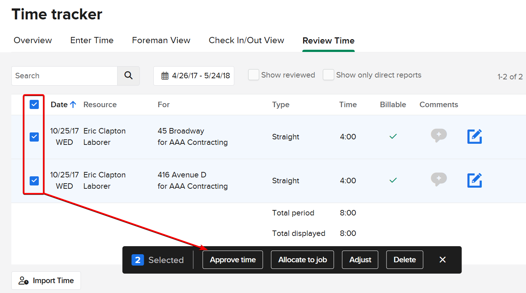Enable the Show reviewed checkbox
Screen dimensions: 526x293
click(x=254, y=75)
